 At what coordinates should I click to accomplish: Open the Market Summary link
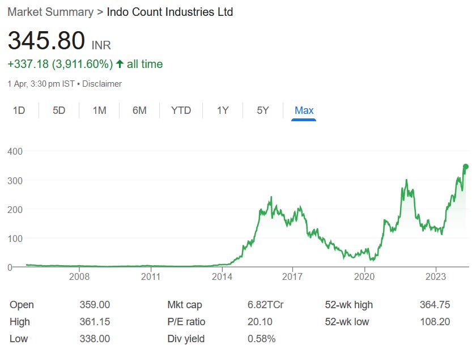[50, 12]
